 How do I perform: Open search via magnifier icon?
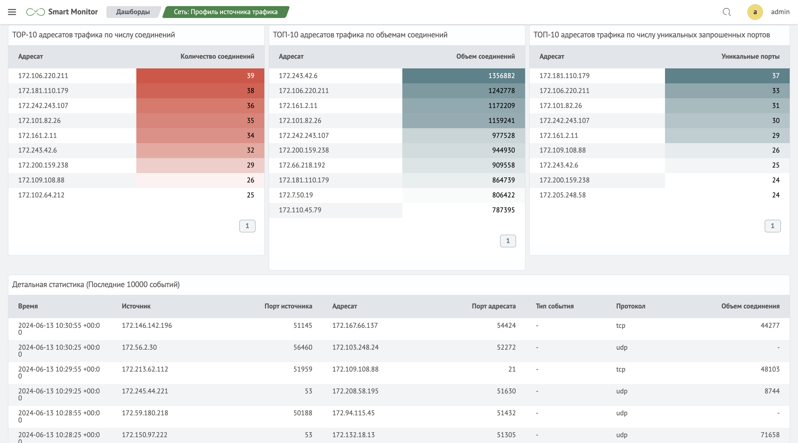pos(727,12)
